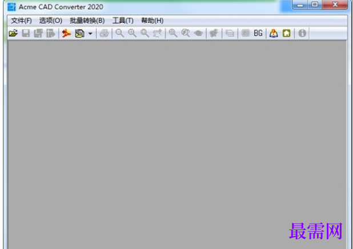Open the 工具(T) menu

(123, 21)
